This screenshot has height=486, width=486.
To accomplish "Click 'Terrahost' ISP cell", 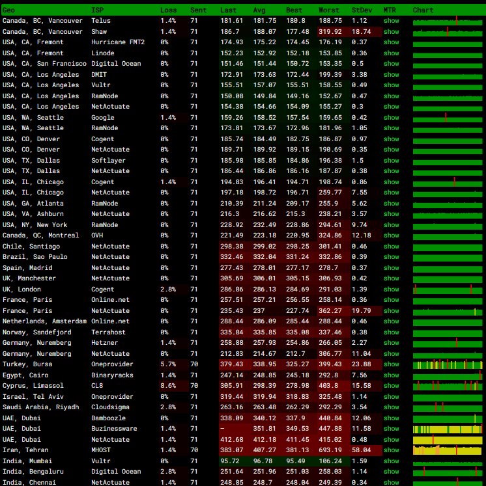I will click(x=108, y=332).
